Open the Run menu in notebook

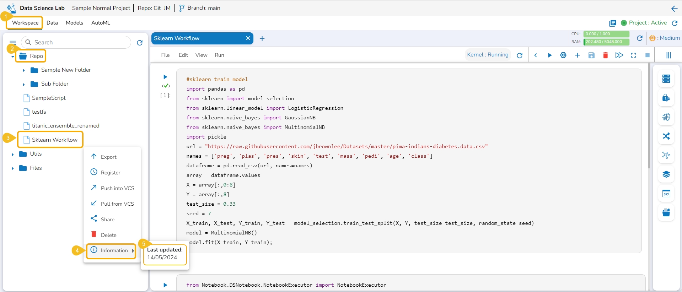coord(219,55)
